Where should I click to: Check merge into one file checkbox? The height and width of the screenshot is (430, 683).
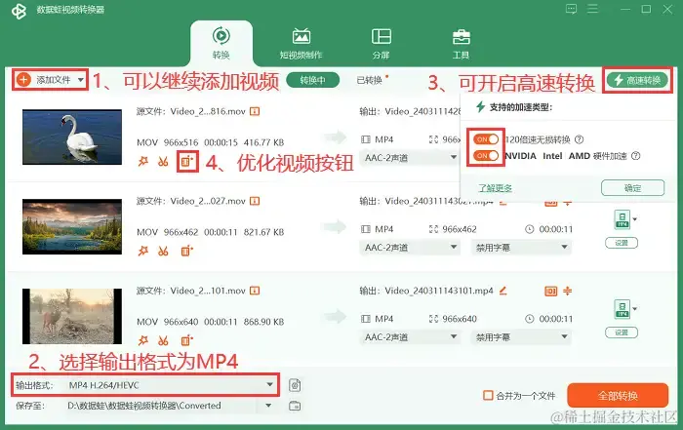(x=488, y=395)
